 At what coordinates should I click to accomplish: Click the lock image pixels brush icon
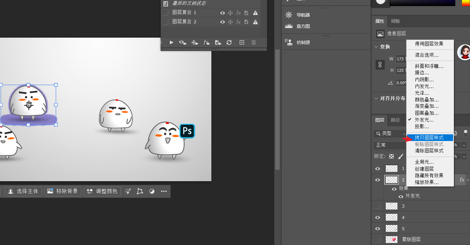pos(401,156)
